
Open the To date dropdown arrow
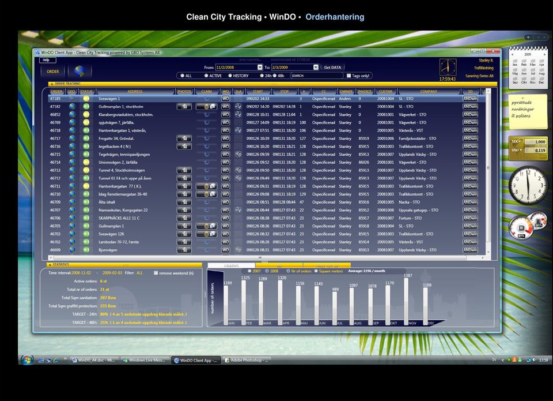pos(316,67)
